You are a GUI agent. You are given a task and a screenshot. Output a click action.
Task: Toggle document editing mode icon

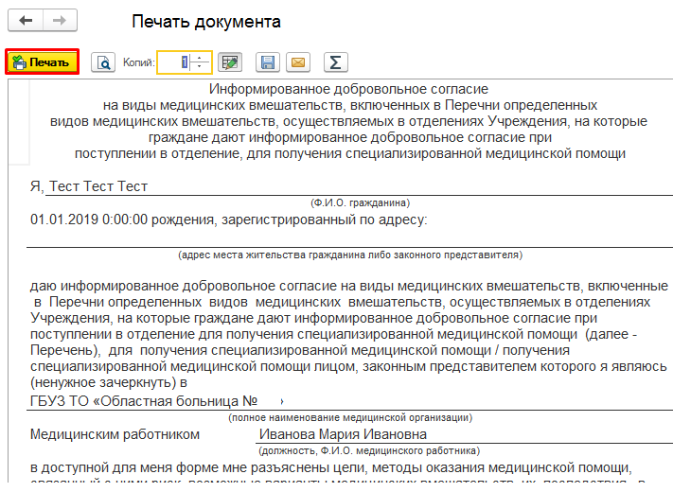[228, 62]
